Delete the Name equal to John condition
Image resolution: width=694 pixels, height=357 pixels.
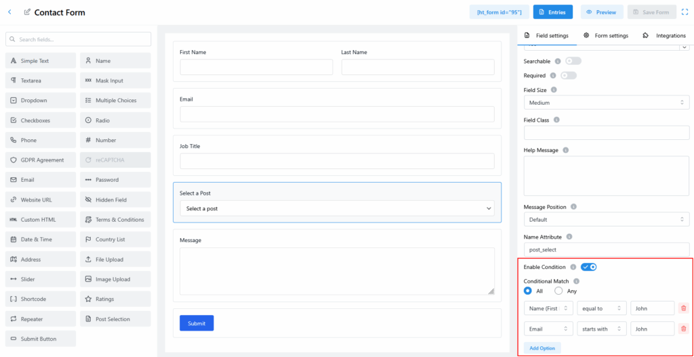(x=683, y=308)
